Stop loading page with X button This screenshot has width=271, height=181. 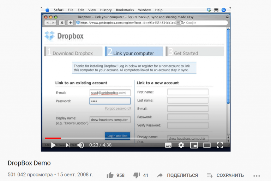pos(62,23)
